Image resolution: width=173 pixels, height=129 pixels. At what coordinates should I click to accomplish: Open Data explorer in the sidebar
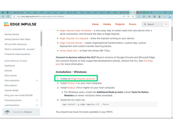11,85
